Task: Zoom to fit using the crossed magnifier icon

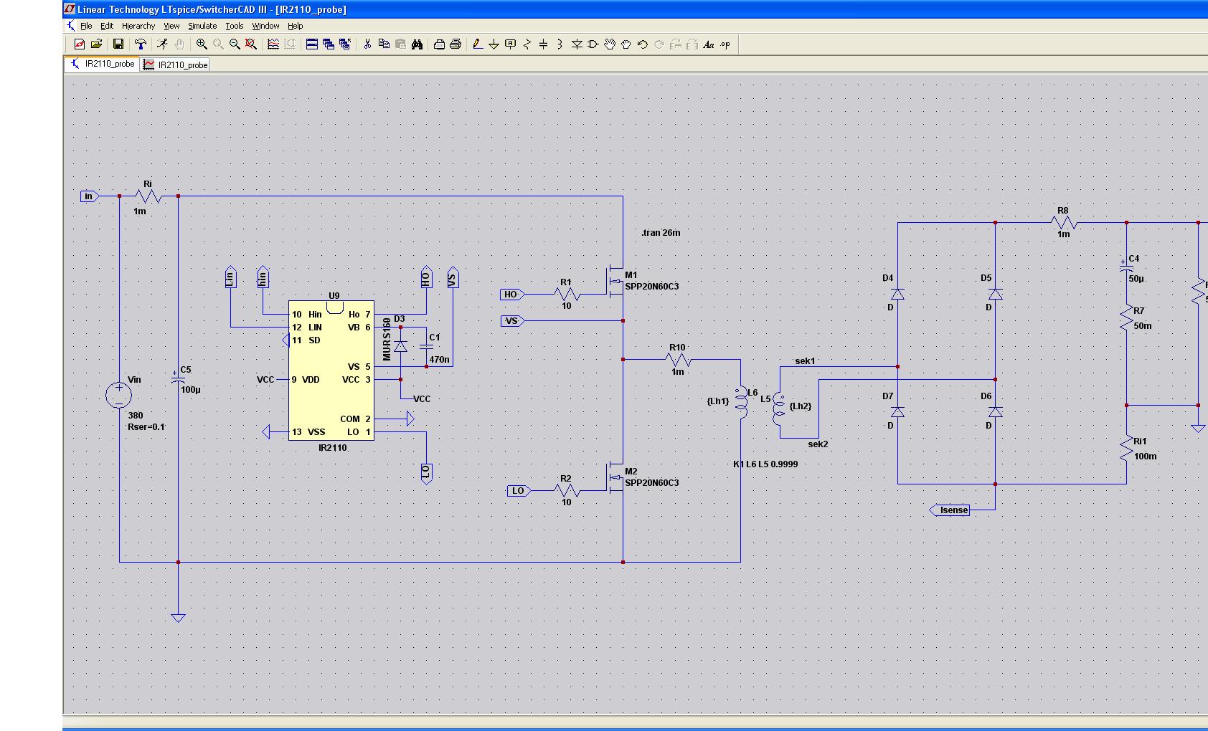Action: [x=251, y=44]
